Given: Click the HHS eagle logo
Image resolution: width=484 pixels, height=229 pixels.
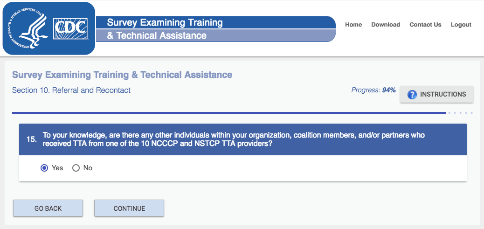Looking at the screenshot, I should click(27, 28).
